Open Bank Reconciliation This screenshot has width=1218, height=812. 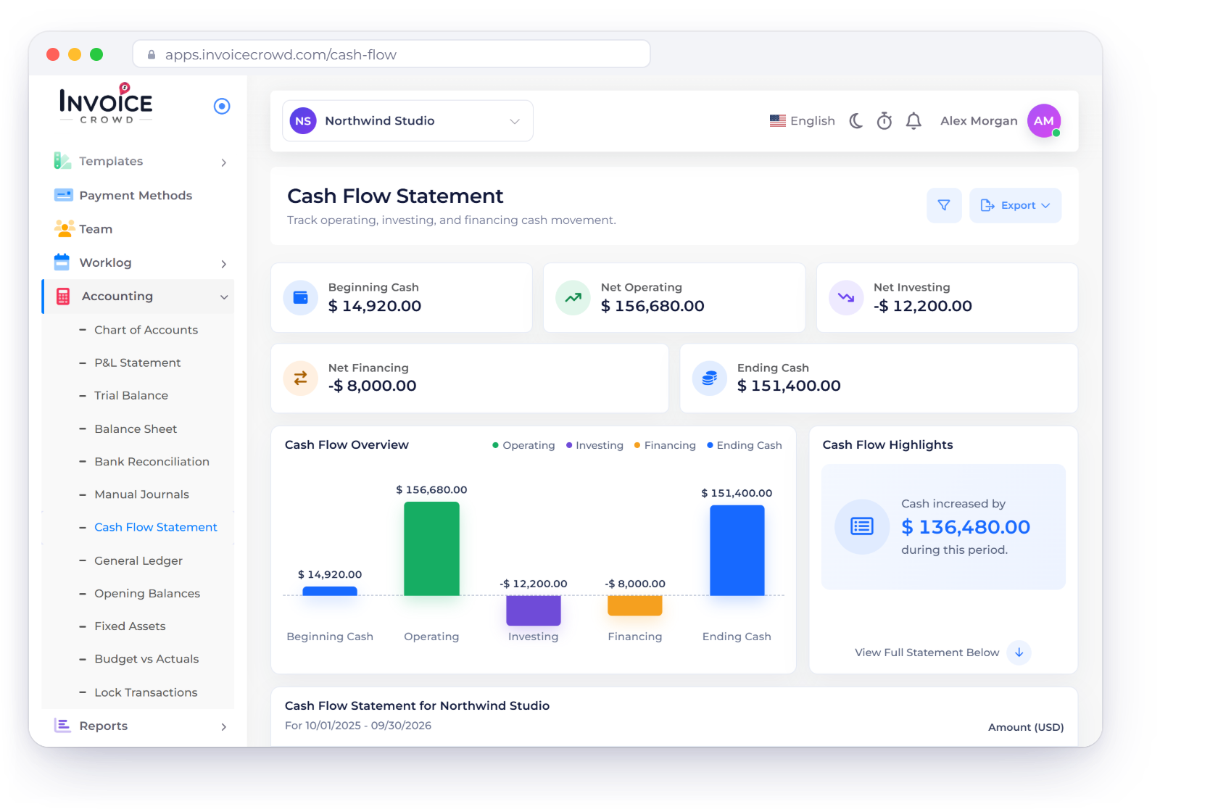(152, 461)
